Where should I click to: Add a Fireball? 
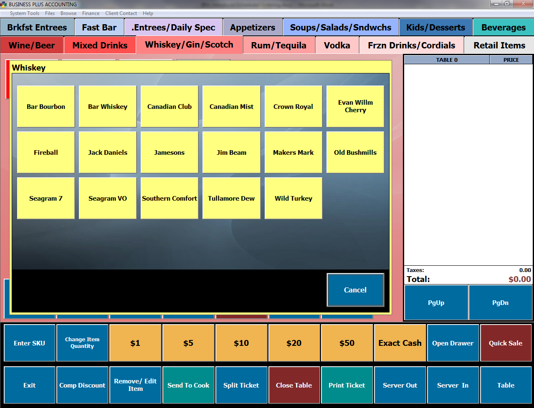click(x=46, y=152)
